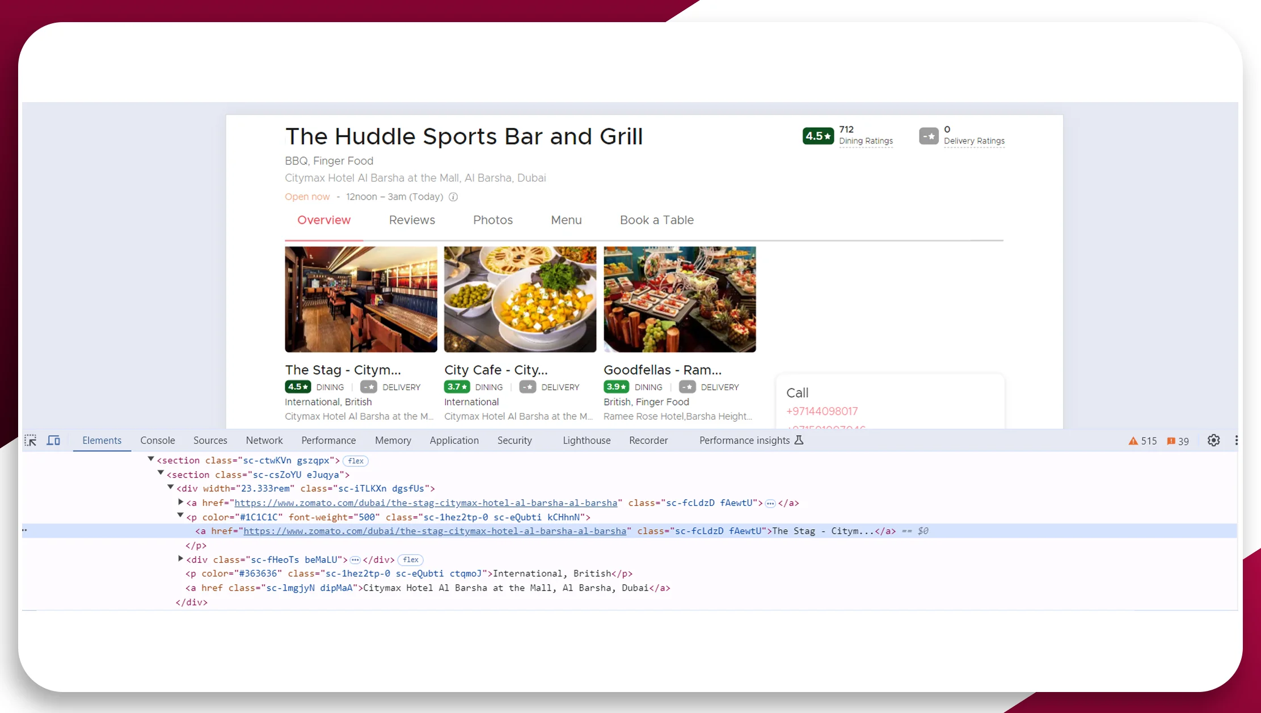Screen dimensions: 1261x713
Task: Collapse the p color #1C1C1C node
Action: (x=180, y=516)
